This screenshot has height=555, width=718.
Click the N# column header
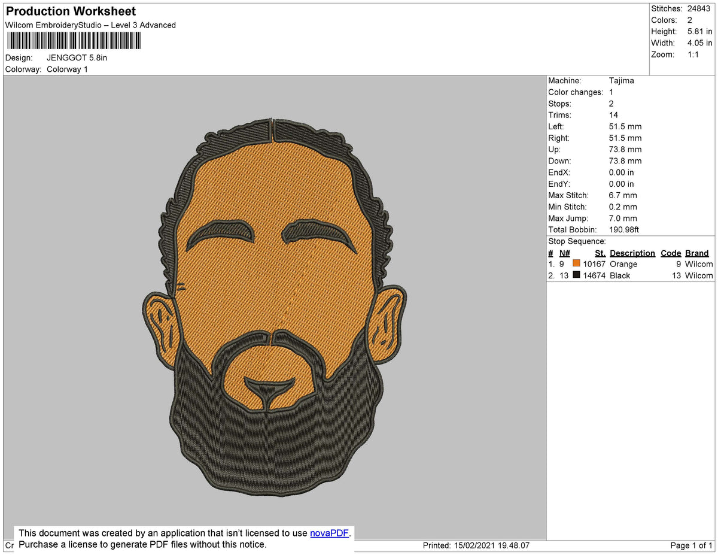click(x=564, y=253)
